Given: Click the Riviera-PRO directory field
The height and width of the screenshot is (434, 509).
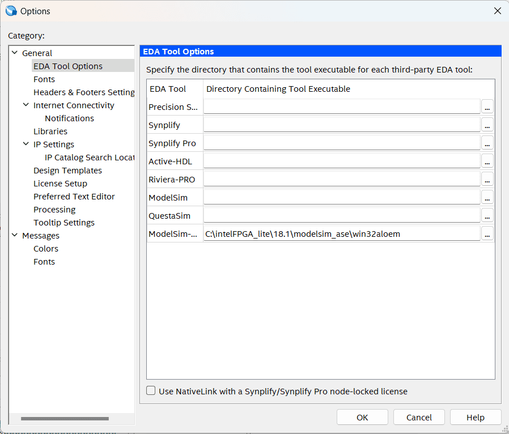Looking at the screenshot, I should [x=342, y=180].
